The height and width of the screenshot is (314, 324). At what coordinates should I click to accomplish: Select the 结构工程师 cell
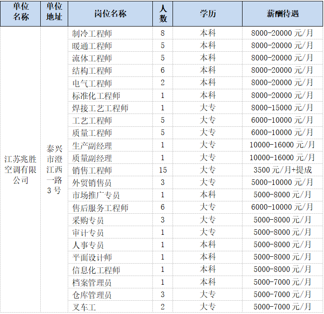(110, 70)
